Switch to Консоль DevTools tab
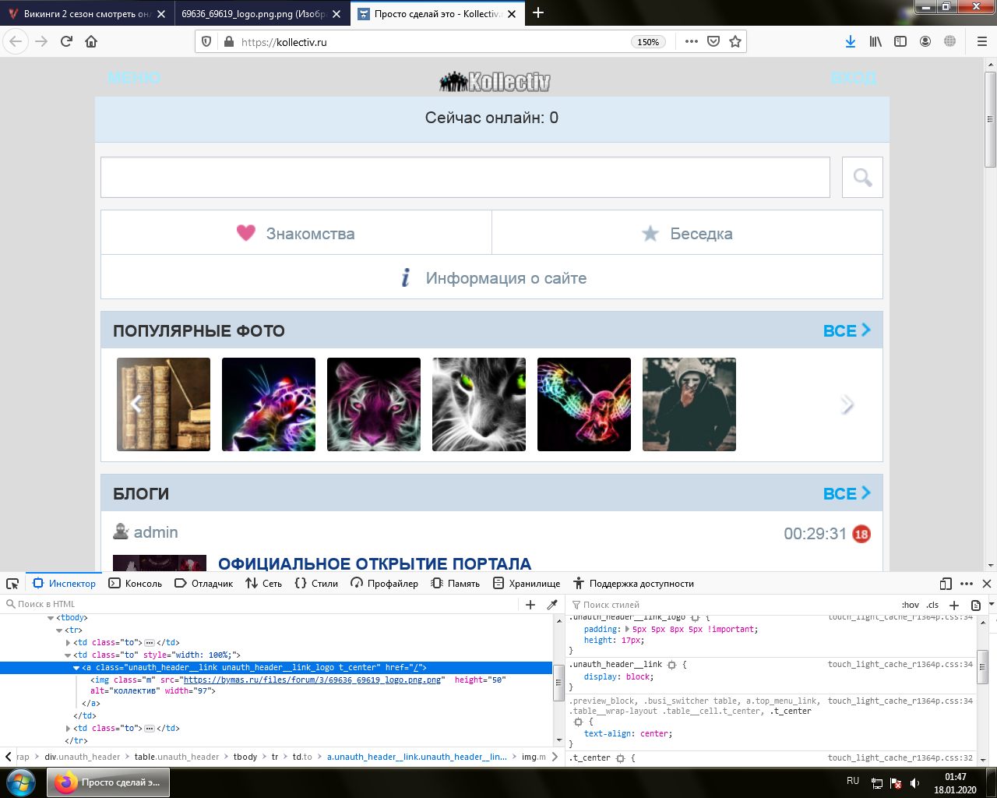 pyautogui.click(x=136, y=584)
